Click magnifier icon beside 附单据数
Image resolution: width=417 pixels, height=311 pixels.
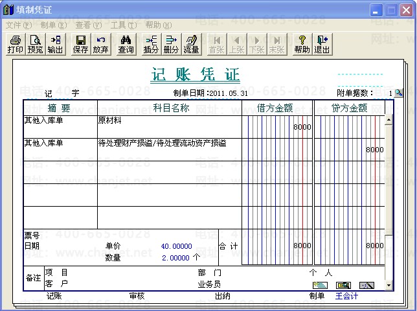(399, 93)
